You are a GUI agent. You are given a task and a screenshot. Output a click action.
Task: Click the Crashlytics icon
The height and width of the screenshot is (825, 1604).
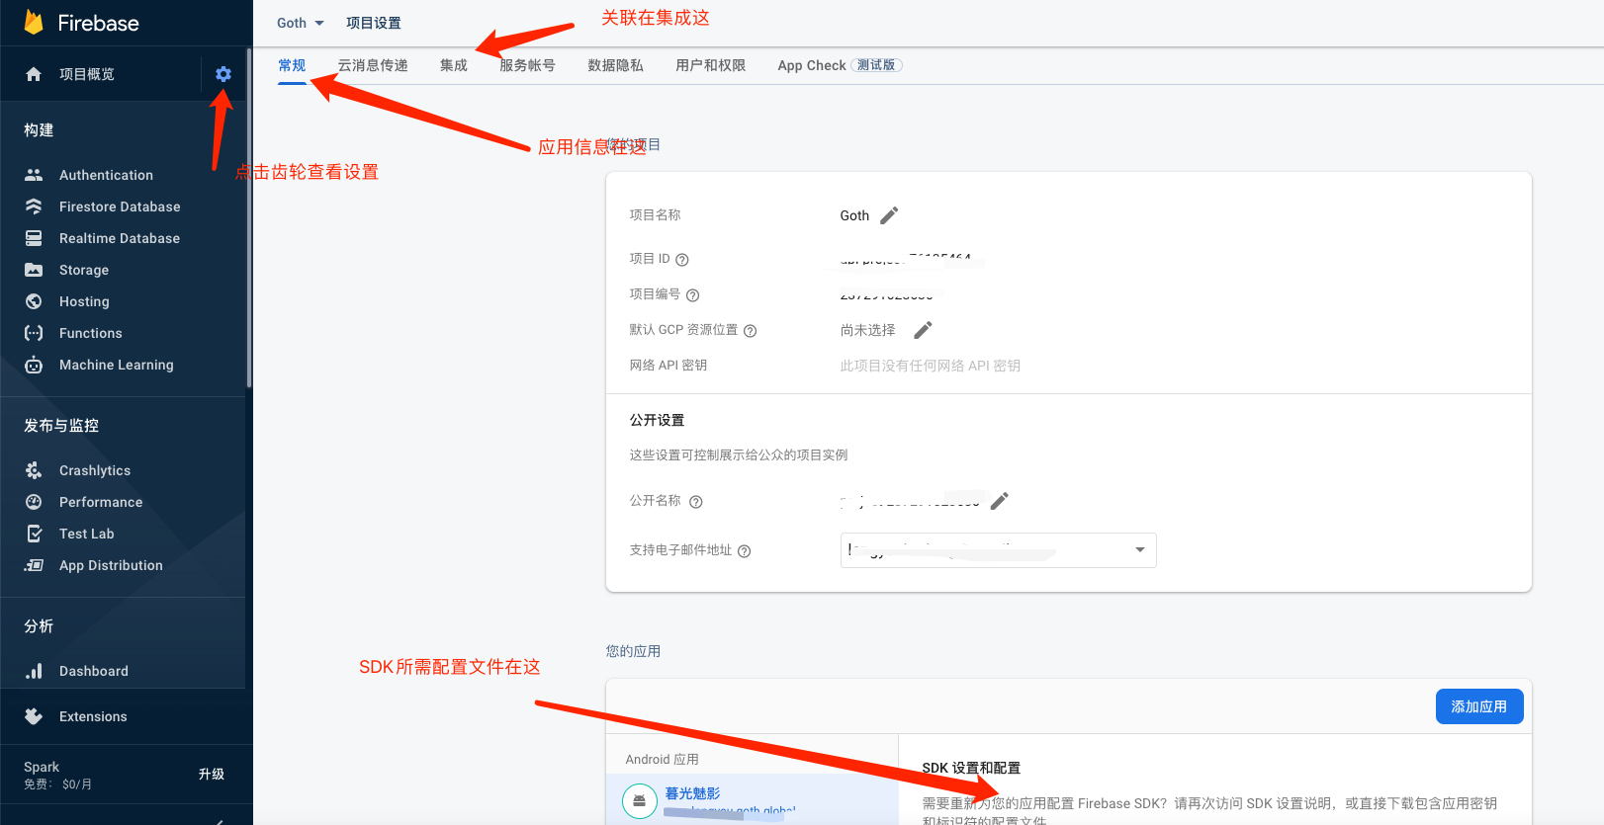click(x=34, y=470)
